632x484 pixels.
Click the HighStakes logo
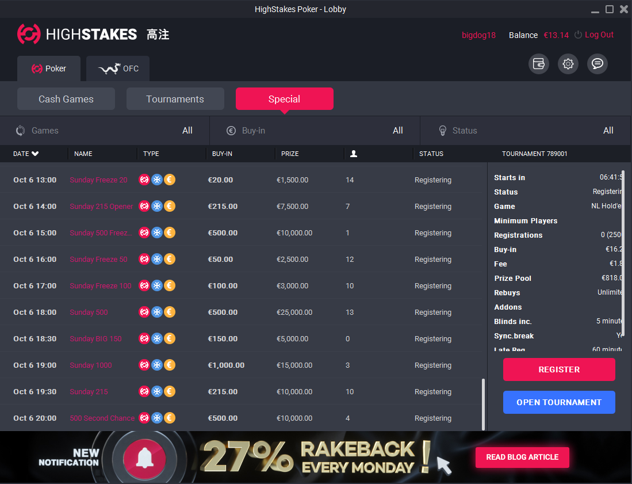[93, 35]
